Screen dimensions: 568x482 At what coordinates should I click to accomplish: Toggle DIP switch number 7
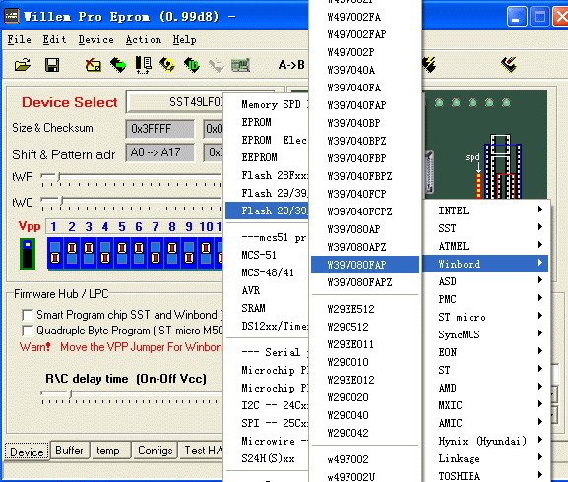point(156,253)
